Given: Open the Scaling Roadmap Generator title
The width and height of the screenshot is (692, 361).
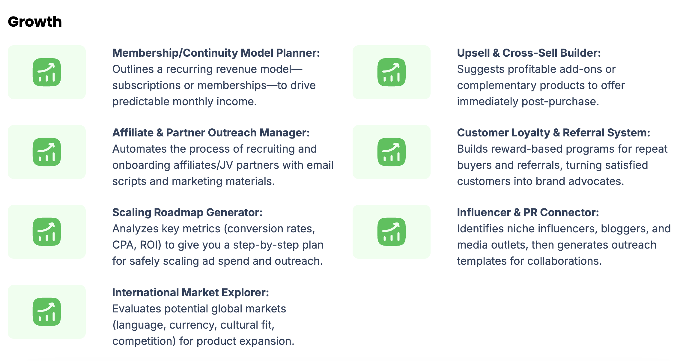Looking at the screenshot, I should coord(187,213).
